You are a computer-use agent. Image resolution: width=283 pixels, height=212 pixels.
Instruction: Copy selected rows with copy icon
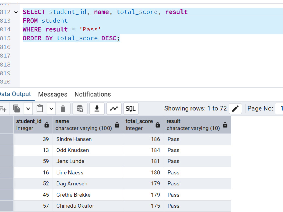click(16, 109)
